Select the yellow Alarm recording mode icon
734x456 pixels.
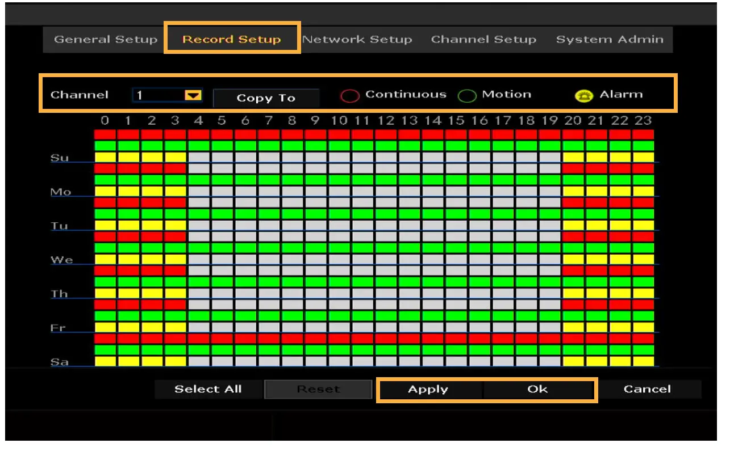pos(584,96)
